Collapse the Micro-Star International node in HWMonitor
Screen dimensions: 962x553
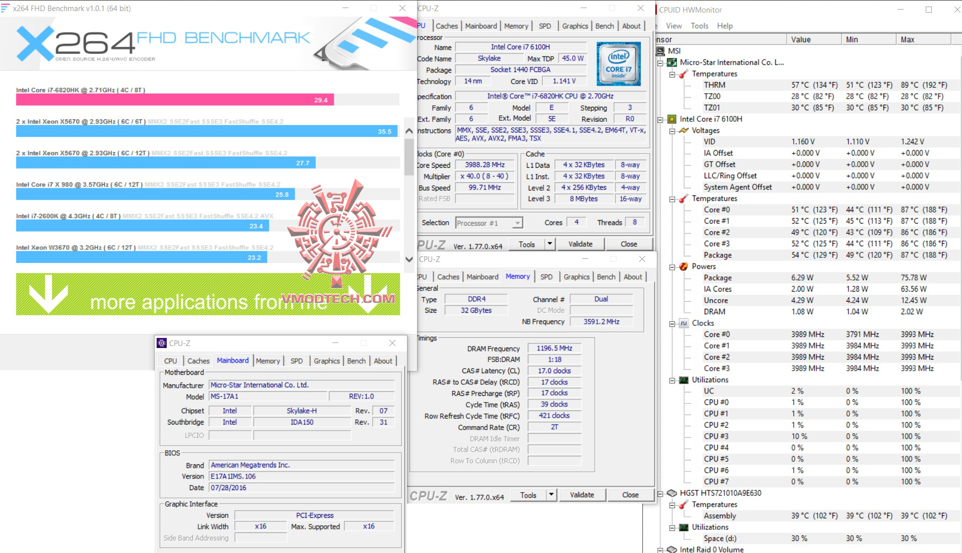(660, 63)
